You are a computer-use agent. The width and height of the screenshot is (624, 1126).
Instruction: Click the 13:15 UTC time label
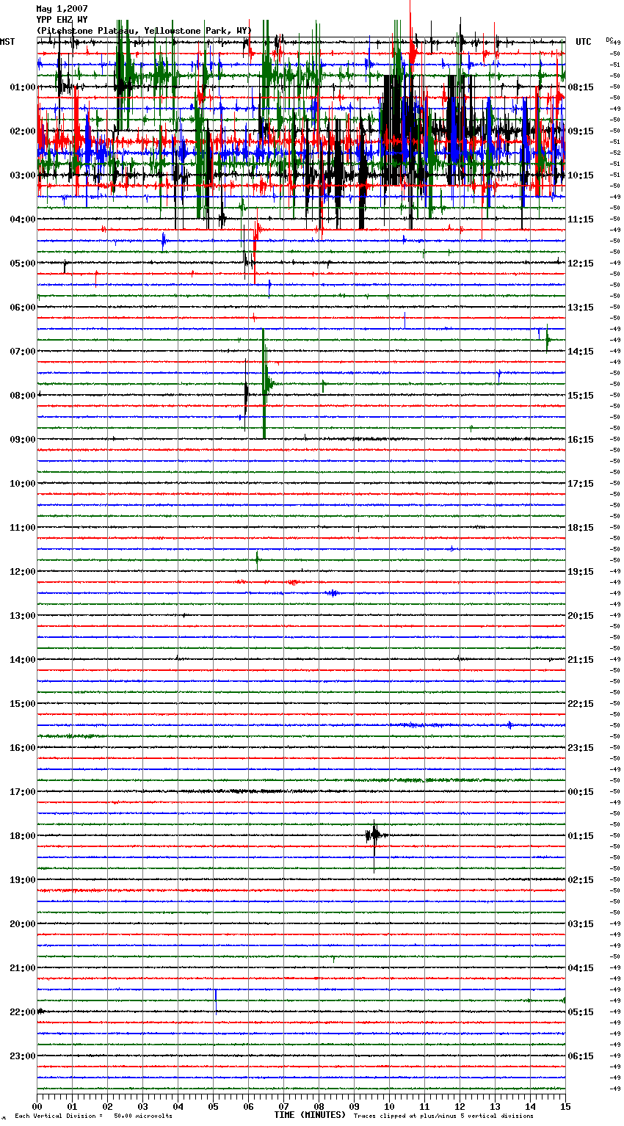581,308
